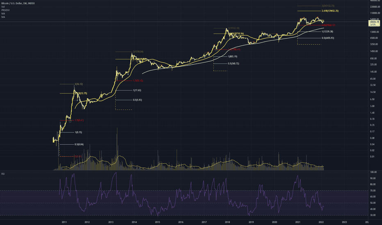The image size is (382, 225).
Task: Click the Bitcoin / U.S. Dollar symbol title
Action: click(18, 3)
